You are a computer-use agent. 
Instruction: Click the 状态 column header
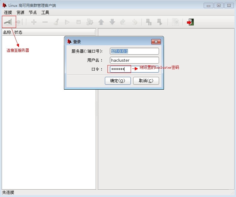[18, 32]
